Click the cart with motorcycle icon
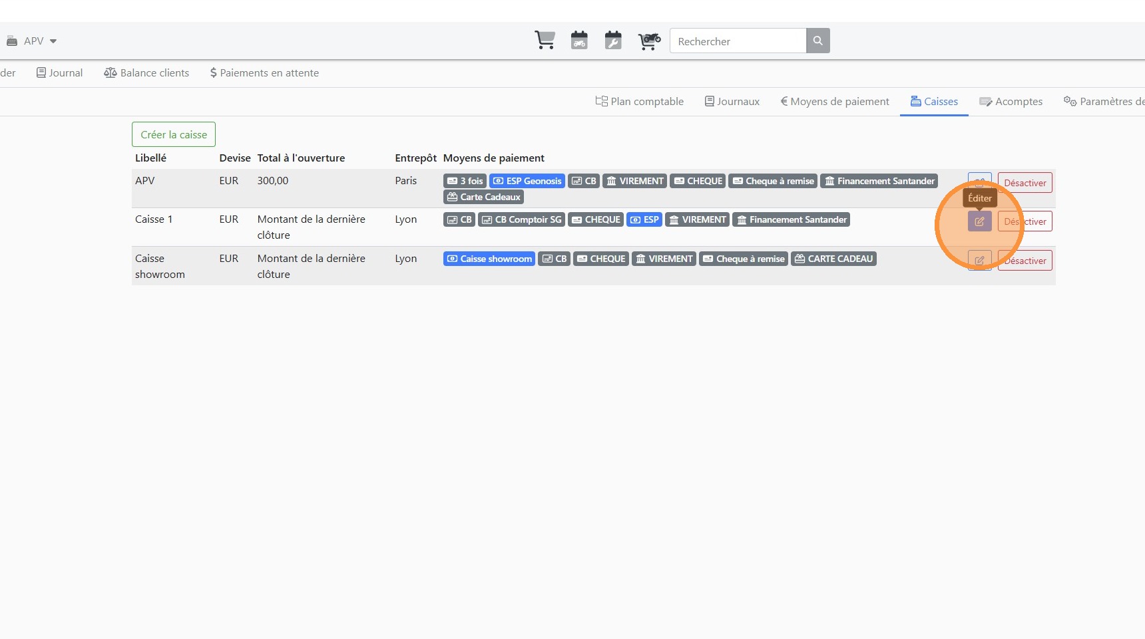Image resolution: width=1145 pixels, height=639 pixels. click(x=649, y=41)
